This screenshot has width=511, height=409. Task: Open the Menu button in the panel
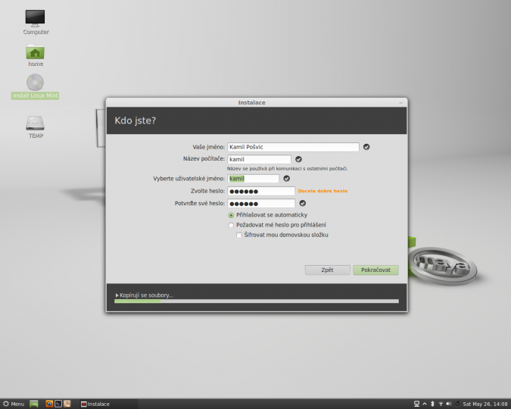14,404
